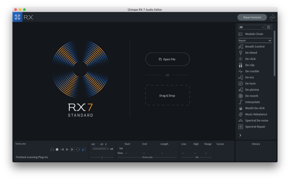The width and height of the screenshot is (290, 180).
Task: Open the Spectral De-noise module icon
Action: (240, 121)
